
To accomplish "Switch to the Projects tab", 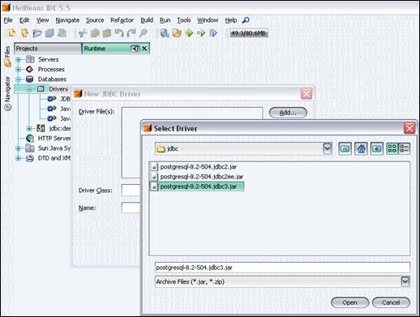I will pyautogui.click(x=47, y=49).
